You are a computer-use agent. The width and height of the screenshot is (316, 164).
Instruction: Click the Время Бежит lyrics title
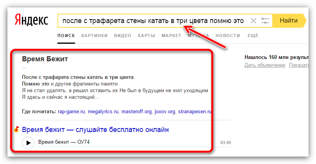pyautogui.click(x=45, y=59)
